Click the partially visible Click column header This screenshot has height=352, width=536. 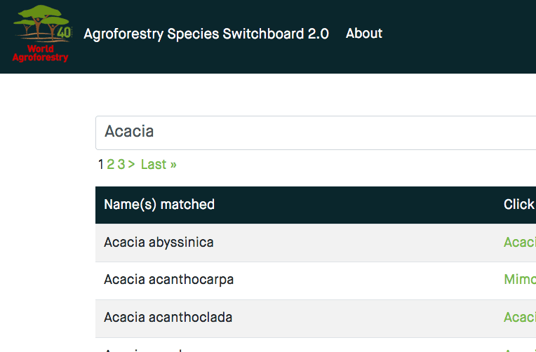(519, 205)
